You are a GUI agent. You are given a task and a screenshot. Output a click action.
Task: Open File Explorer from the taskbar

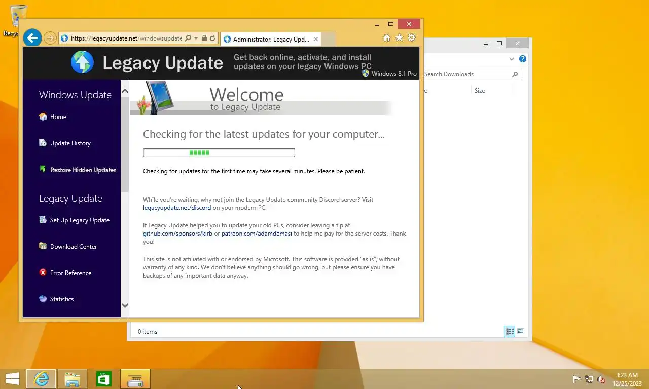click(x=73, y=379)
